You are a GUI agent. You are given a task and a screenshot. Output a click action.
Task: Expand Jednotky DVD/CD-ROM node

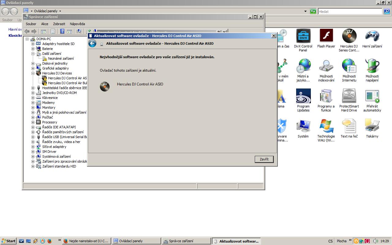[x=33, y=93]
